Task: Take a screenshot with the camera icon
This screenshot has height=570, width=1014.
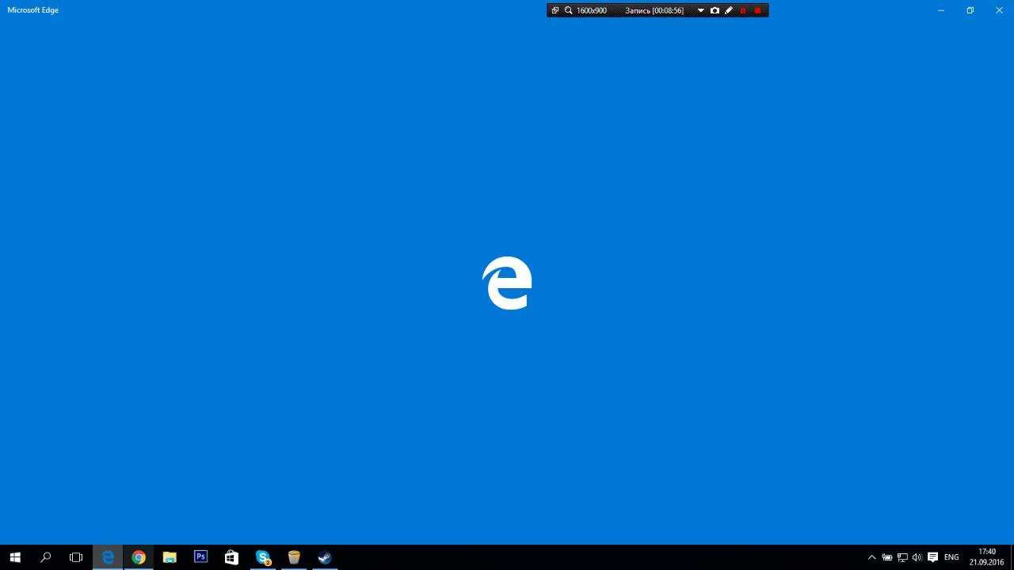Action: tap(715, 10)
